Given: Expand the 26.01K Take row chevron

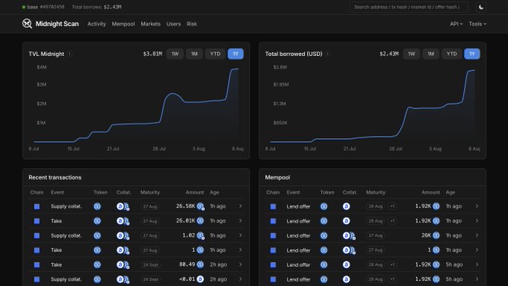Looking at the screenshot, I should point(241,220).
